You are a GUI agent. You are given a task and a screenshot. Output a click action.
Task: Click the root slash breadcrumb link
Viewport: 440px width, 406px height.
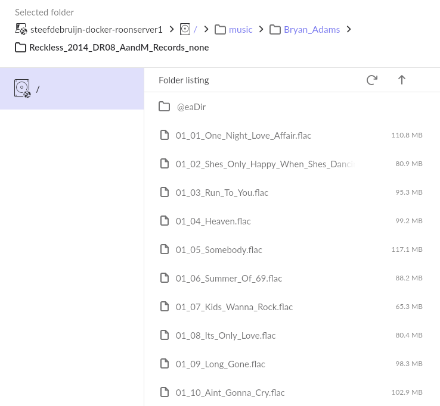click(x=195, y=29)
